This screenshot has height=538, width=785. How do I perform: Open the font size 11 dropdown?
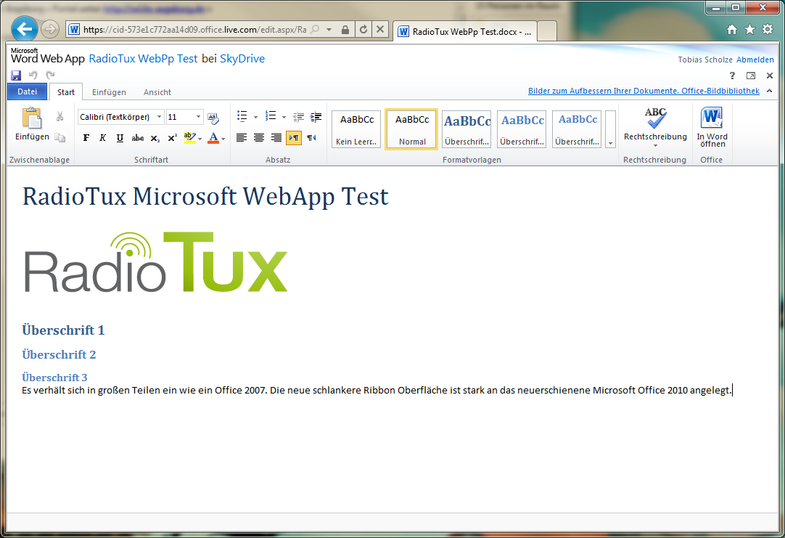pyautogui.click(x=198, y=117)
